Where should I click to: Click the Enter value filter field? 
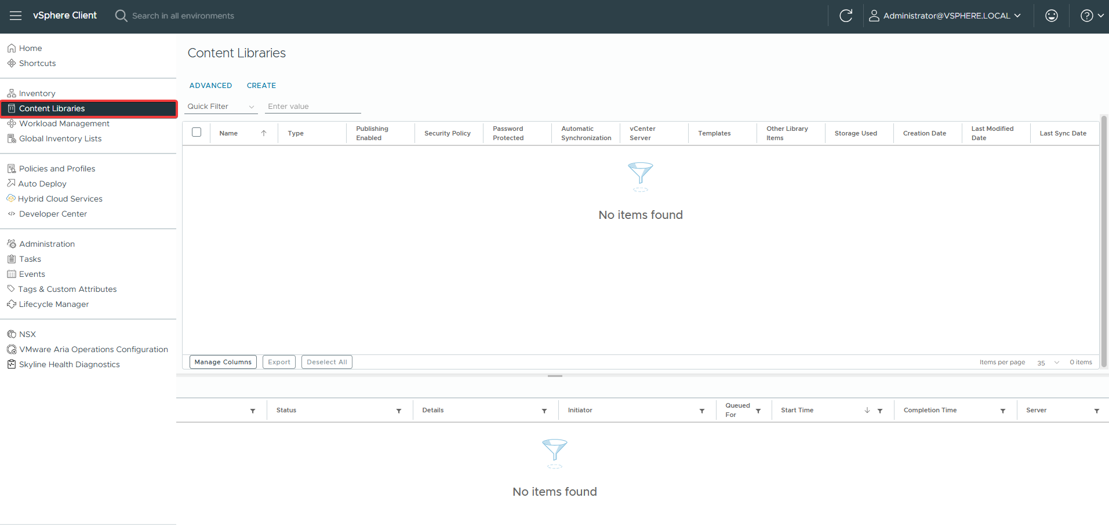313,107
